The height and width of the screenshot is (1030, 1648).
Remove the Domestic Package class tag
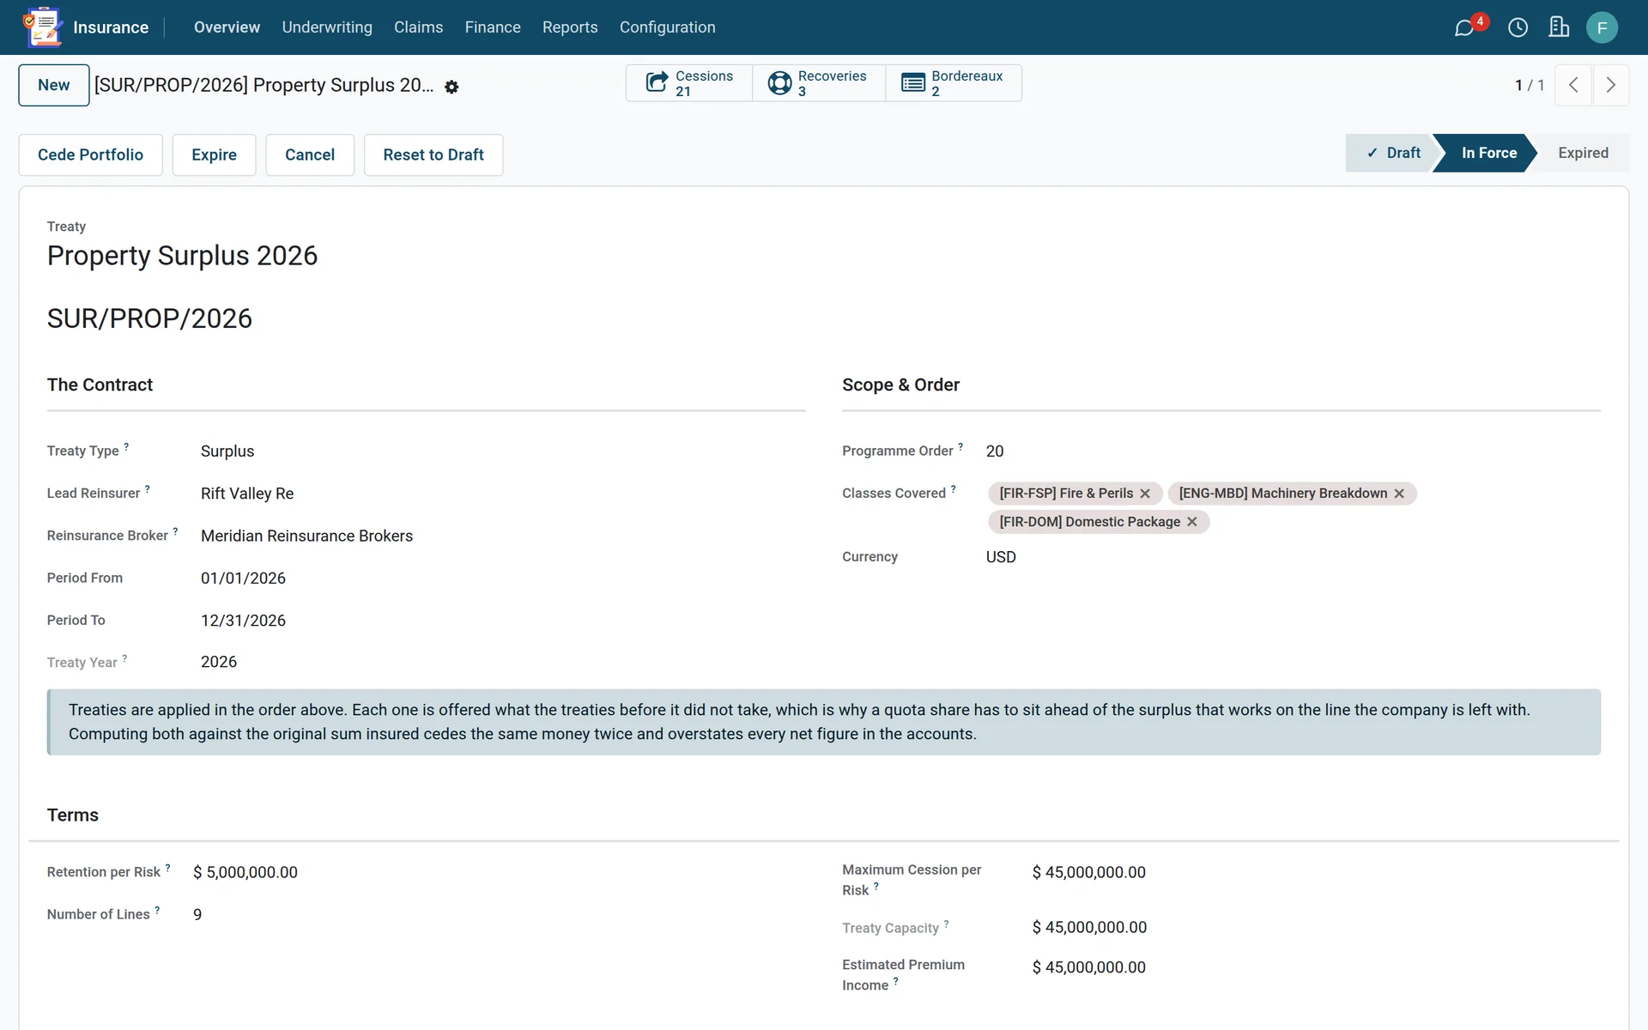tap(1192, 522)
